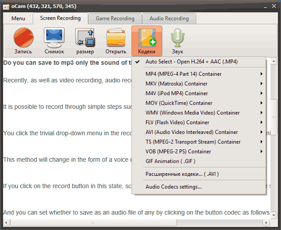Click line 'It is possible to record through'

coord(67,107)
